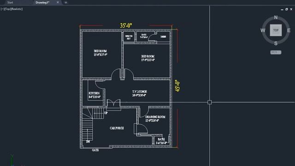Select the CAR PORCH label
Screen dimensions: 295x166
(117, 128)
